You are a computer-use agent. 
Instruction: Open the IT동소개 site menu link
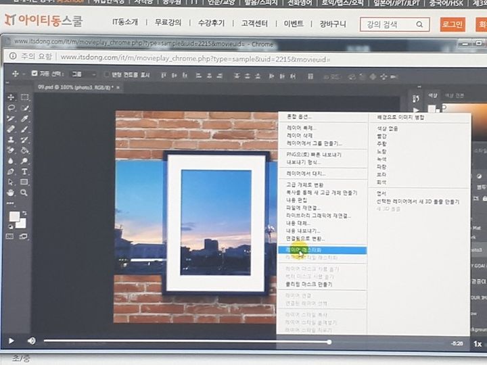125,22
